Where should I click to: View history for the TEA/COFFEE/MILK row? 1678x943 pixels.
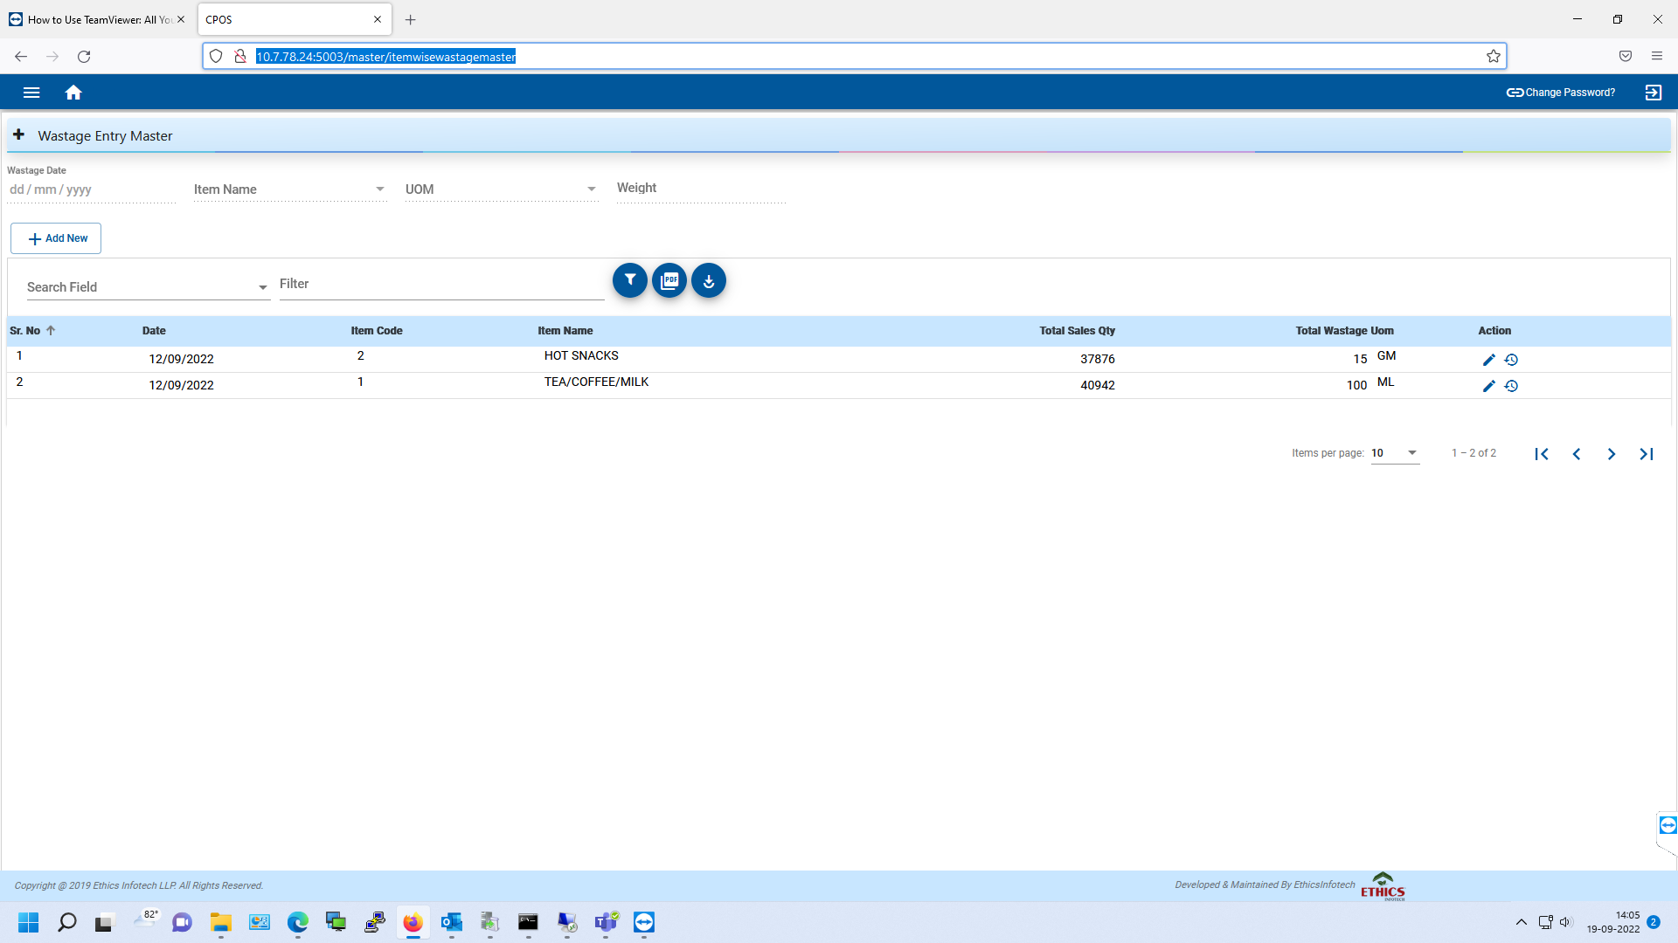coord(1511,386)
